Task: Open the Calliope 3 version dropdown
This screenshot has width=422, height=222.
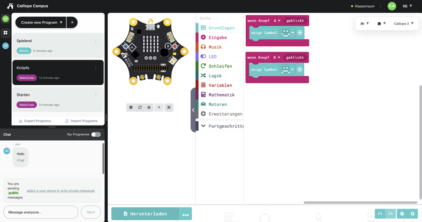Action: 403,23
